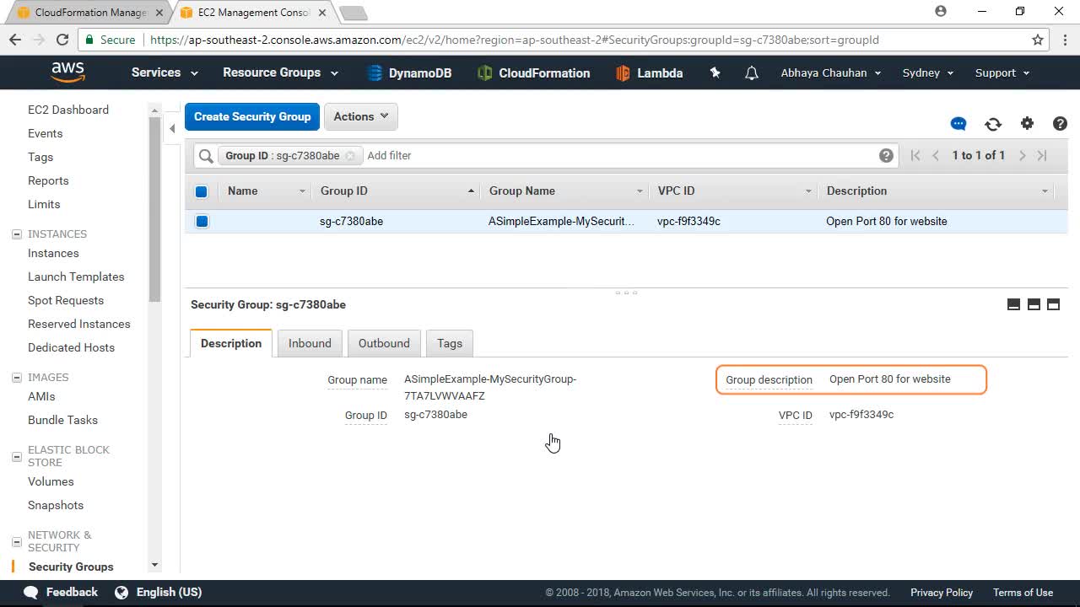Click the filter help icon
This screenshot has height=607, width=1080.
tap(886, 155)
